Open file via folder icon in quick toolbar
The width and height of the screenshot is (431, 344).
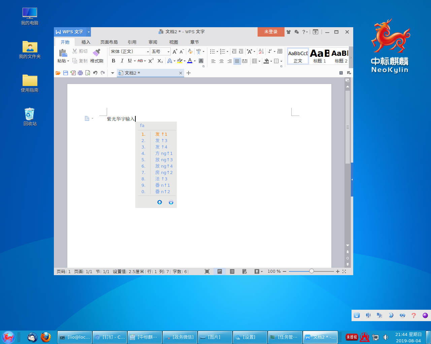pos(58,73)
